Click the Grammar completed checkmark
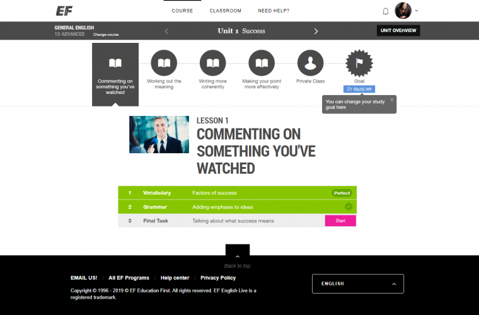This screenshot has height=315, width=479. (349, 207)
